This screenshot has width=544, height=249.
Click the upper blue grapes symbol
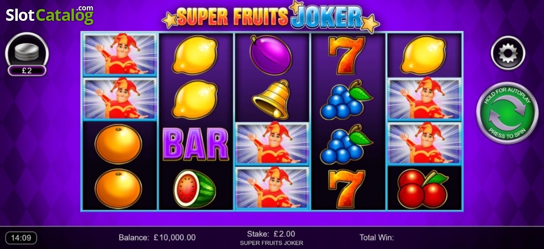tap(346, 99)
